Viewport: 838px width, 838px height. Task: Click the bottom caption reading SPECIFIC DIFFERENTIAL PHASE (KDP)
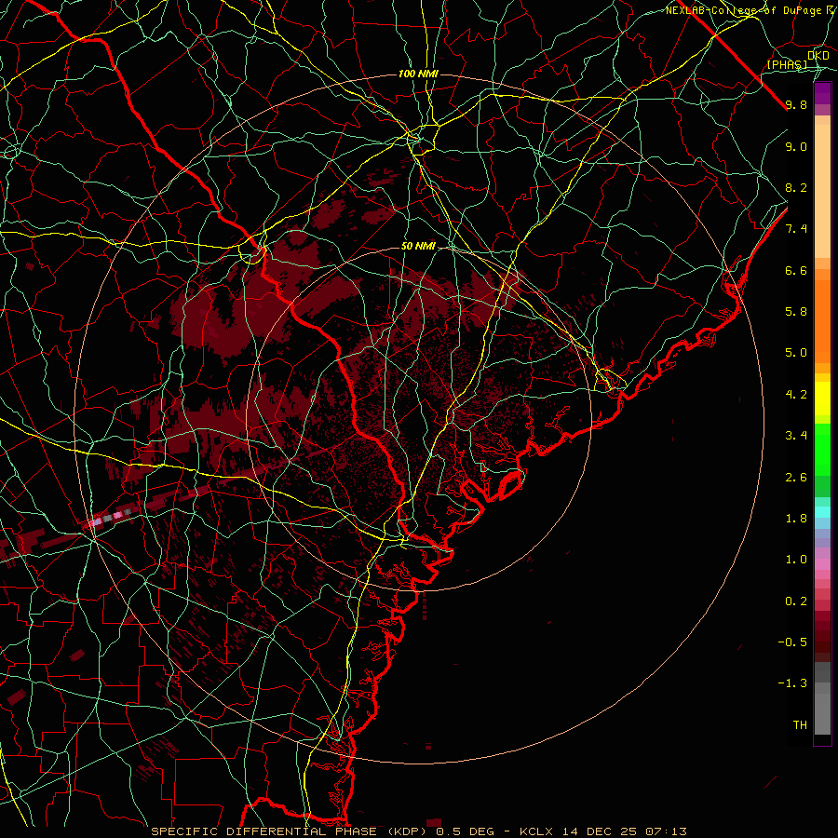pyautogui.click(x=291, y=831)
